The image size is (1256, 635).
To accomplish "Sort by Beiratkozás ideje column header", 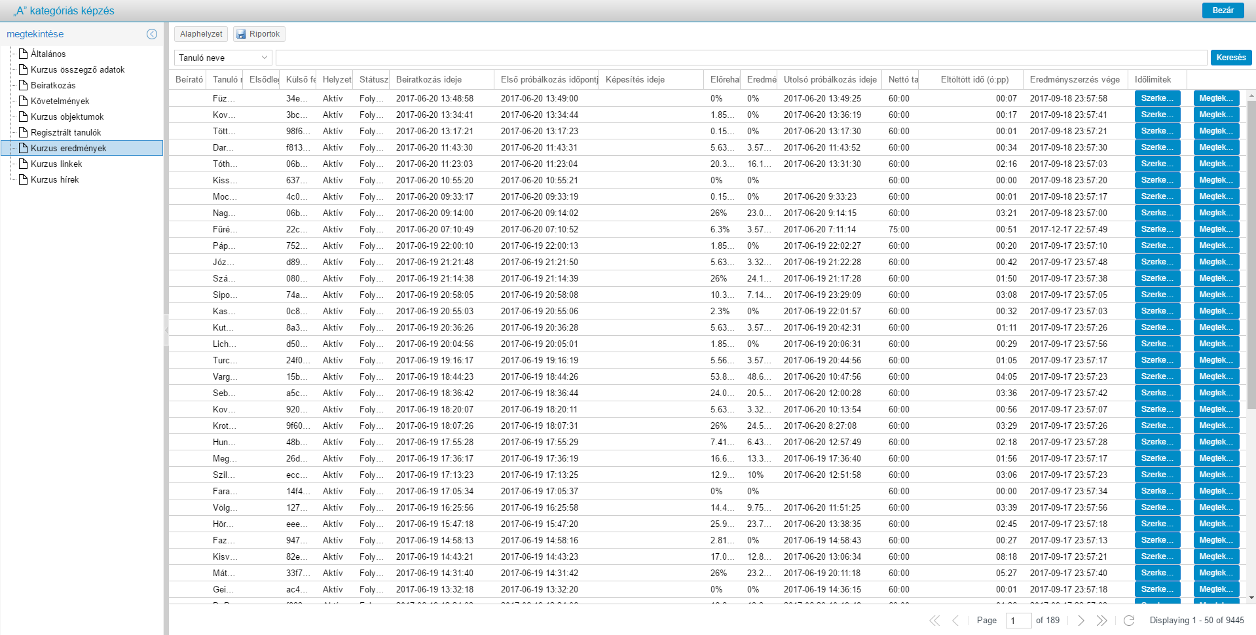I will click(x=429, y=80).
